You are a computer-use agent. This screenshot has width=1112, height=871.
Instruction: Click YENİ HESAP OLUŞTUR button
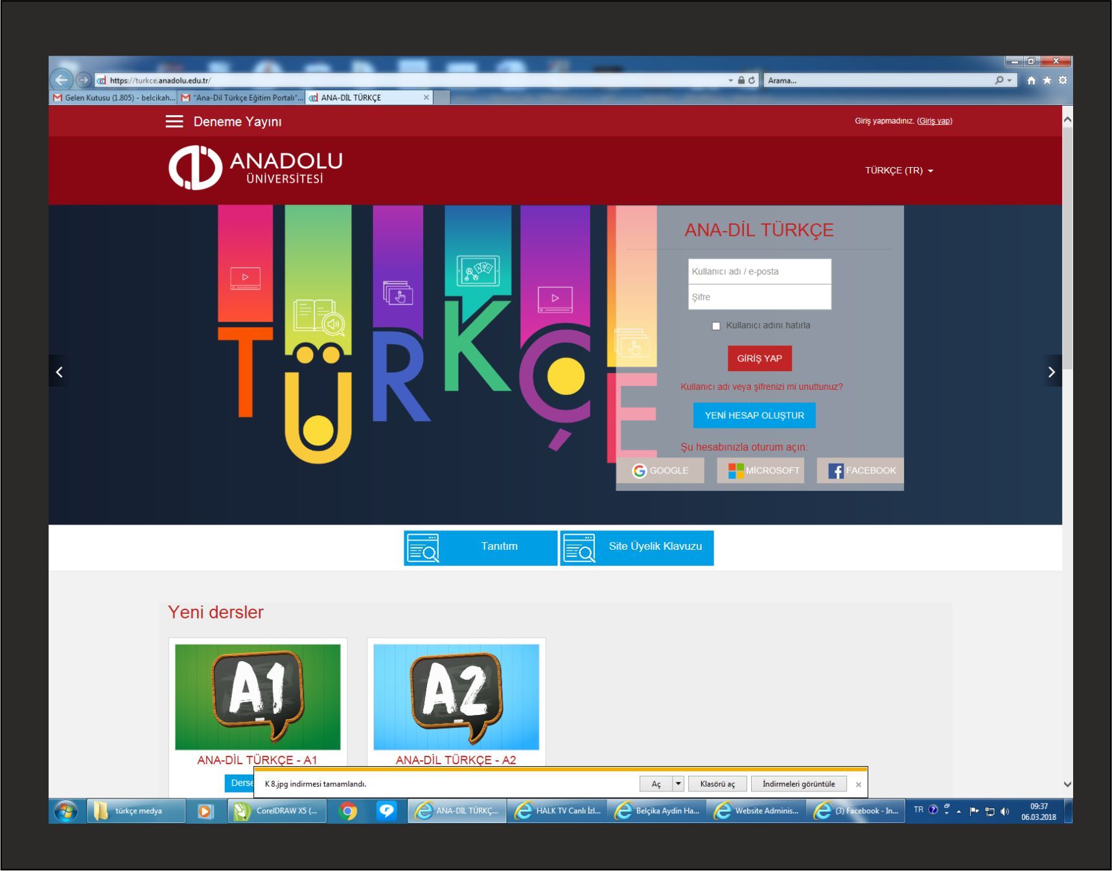point(754,415)
